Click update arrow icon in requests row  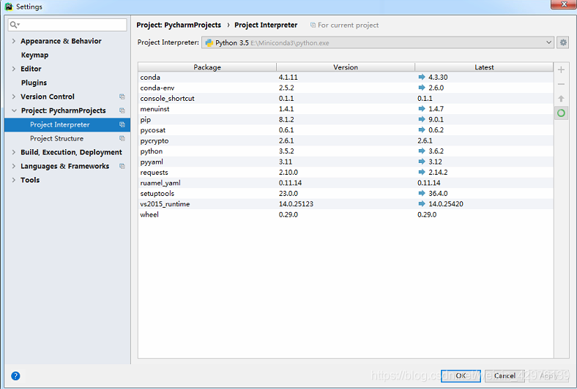[x=422, y=173]
